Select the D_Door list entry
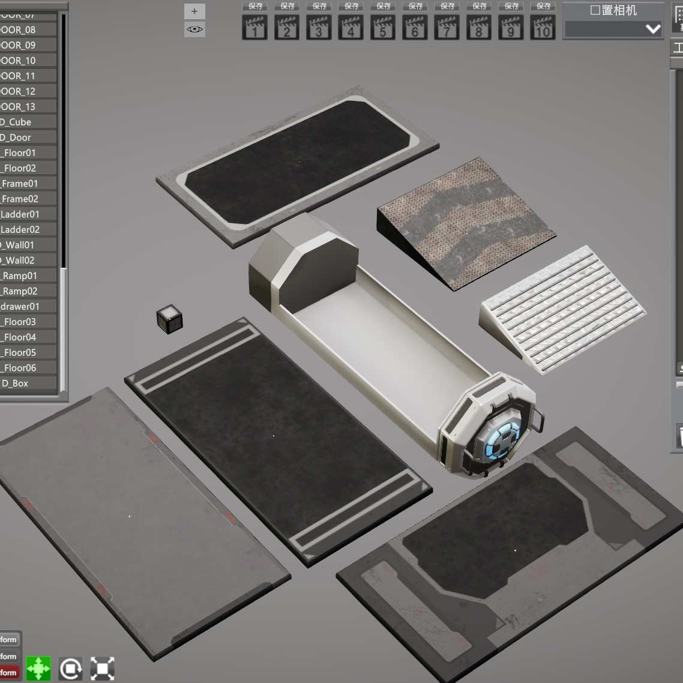This screenshot has height=683, width=683. click(x=28, y=137)
